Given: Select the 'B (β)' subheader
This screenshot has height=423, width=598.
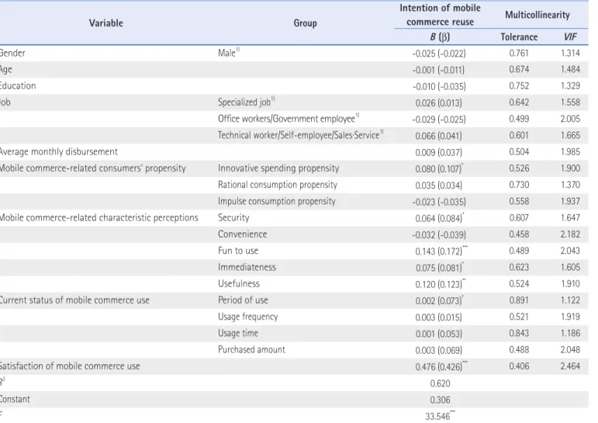Looking at the screenshot, I should click(x=440, y=37).
